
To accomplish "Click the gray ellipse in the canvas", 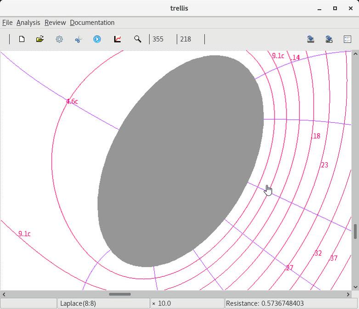I will 180,161.
